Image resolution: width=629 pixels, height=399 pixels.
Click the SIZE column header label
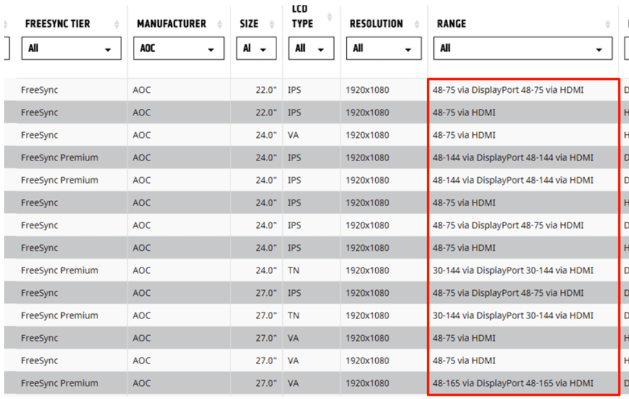[x=249, y=24]
